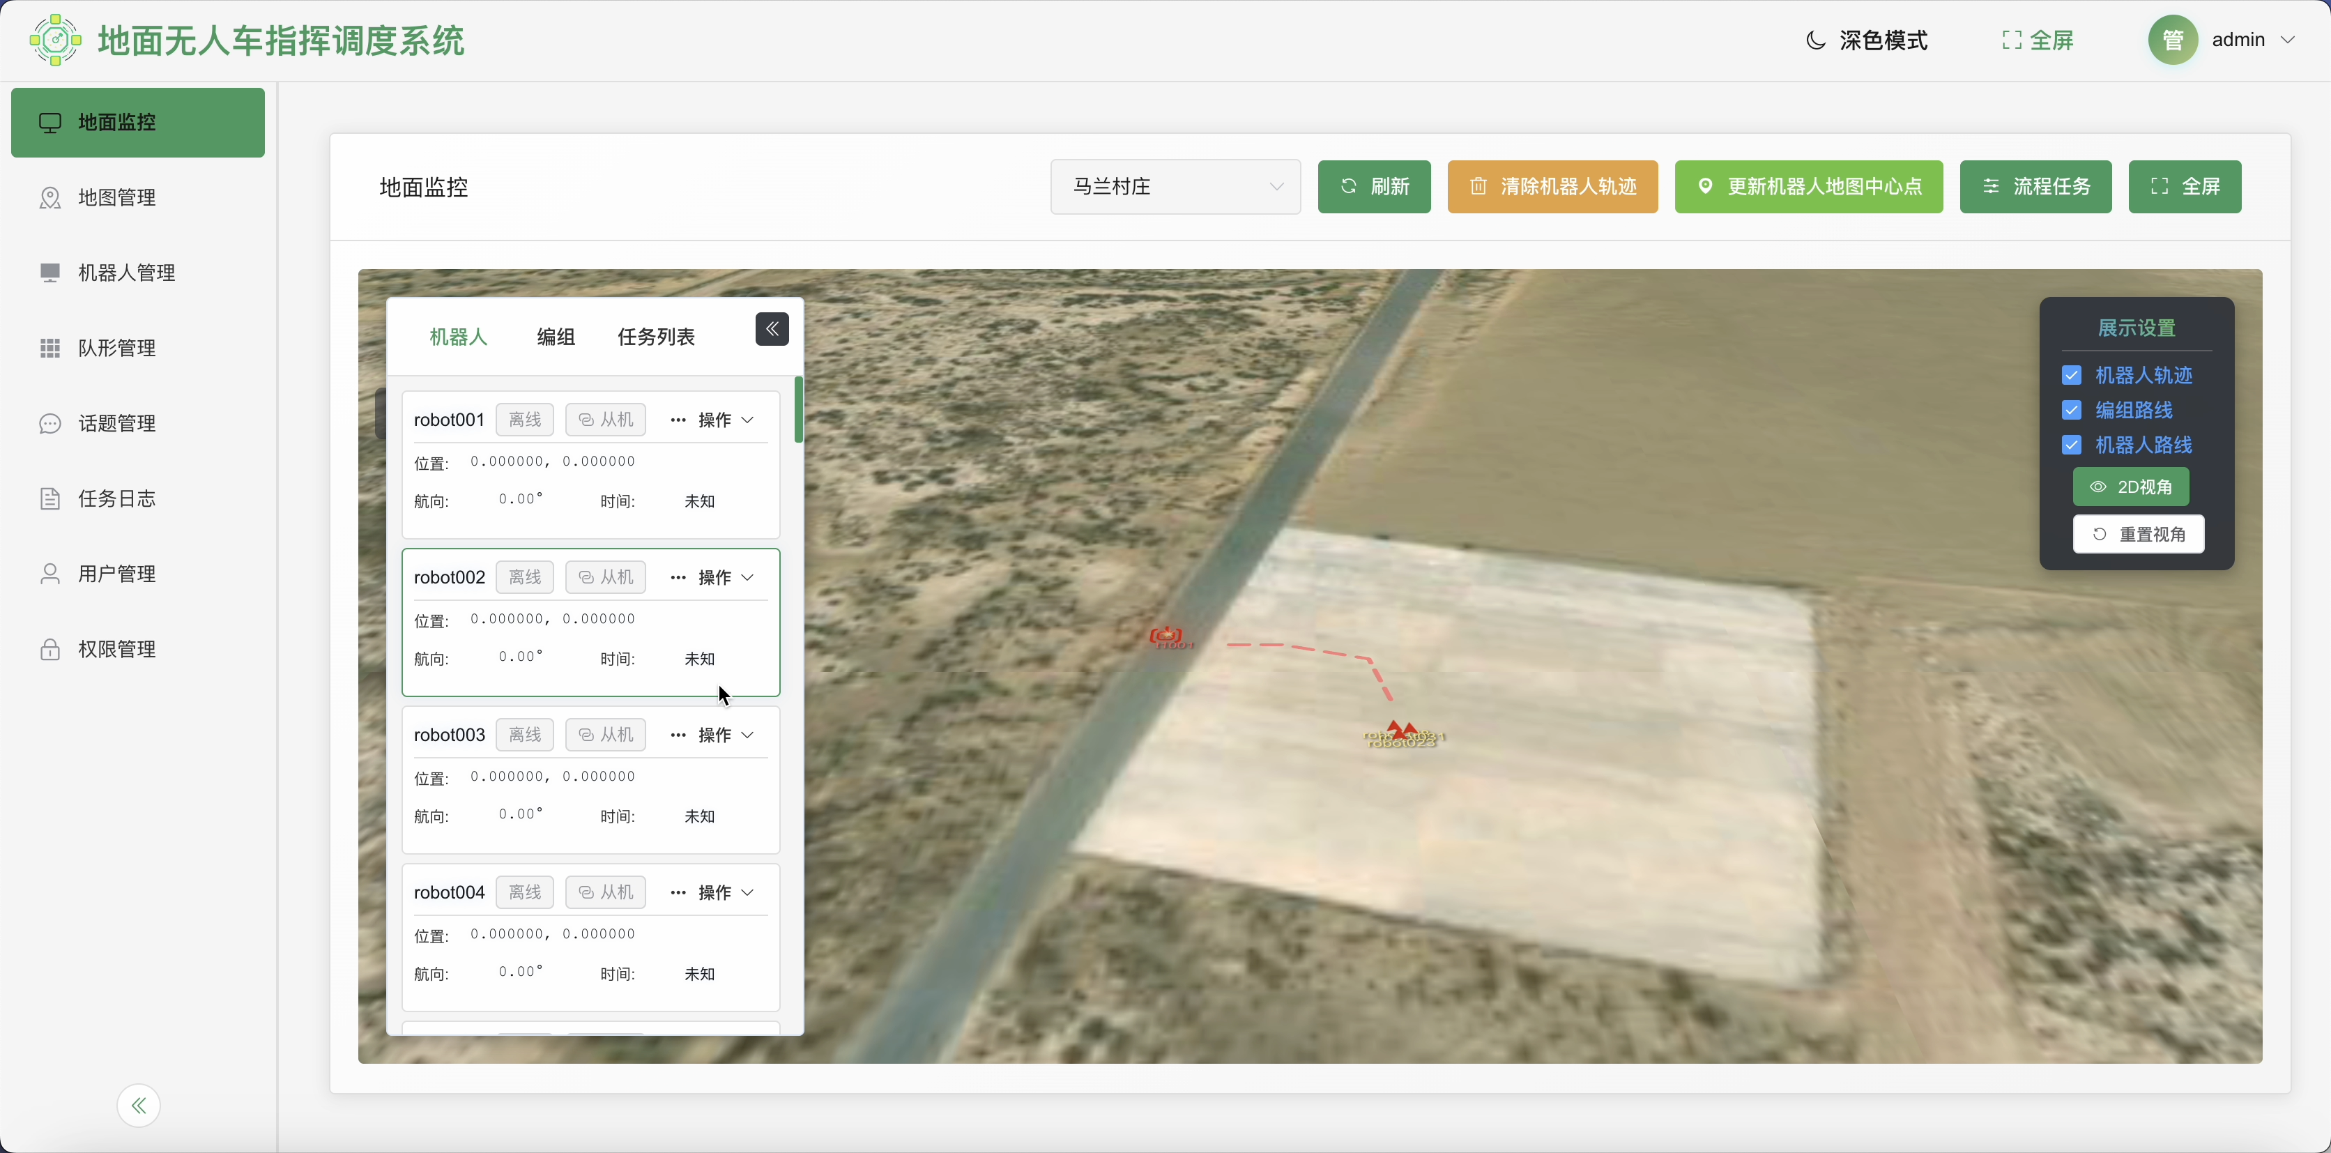Click the system logo icon in header
The image size is (2331, 1153).
pyautogui.click(x=55, y=40)
